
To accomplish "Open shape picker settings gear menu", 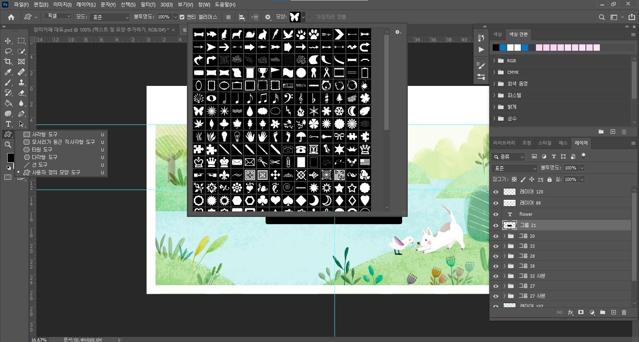I will click(398, 32).
